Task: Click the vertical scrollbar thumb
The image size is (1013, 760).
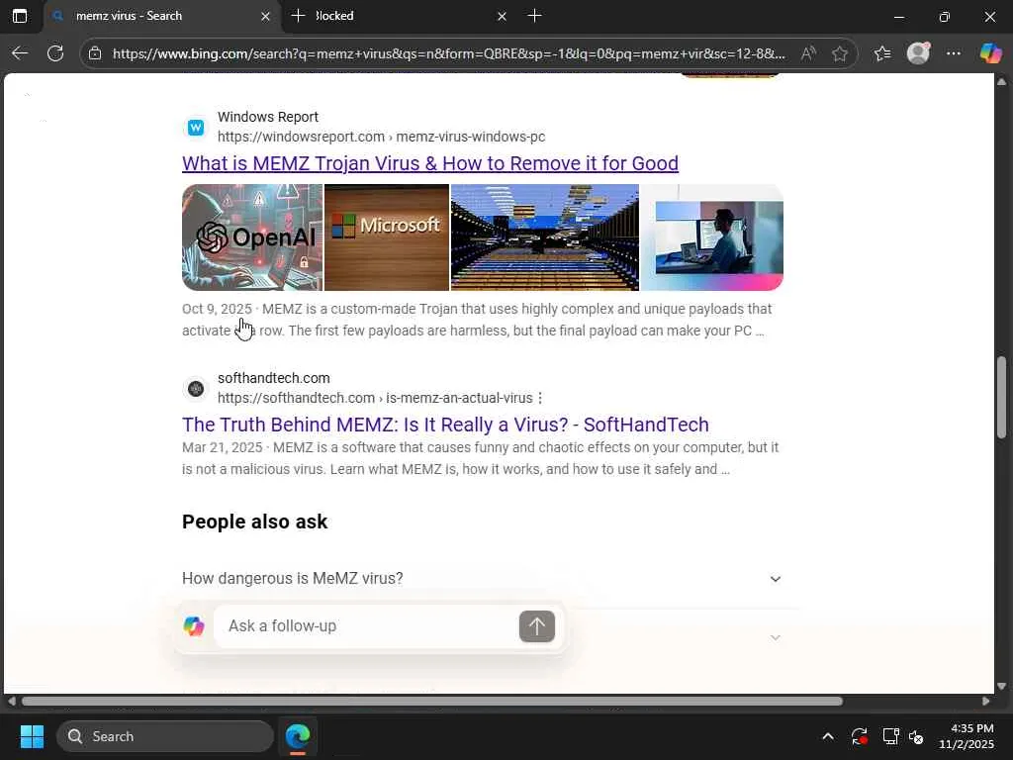Action: 1002,398
